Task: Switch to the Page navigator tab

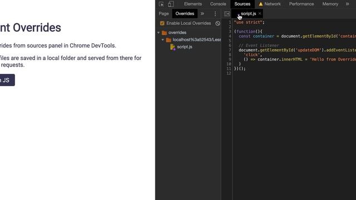Action: [x=164, y=13]
